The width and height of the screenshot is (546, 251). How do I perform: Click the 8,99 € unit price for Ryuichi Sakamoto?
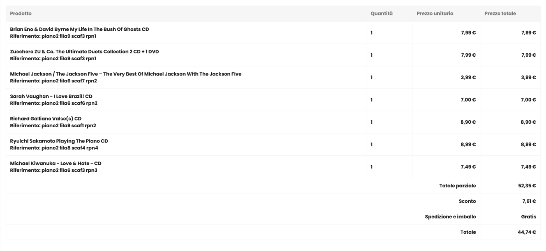pos(469,144)
